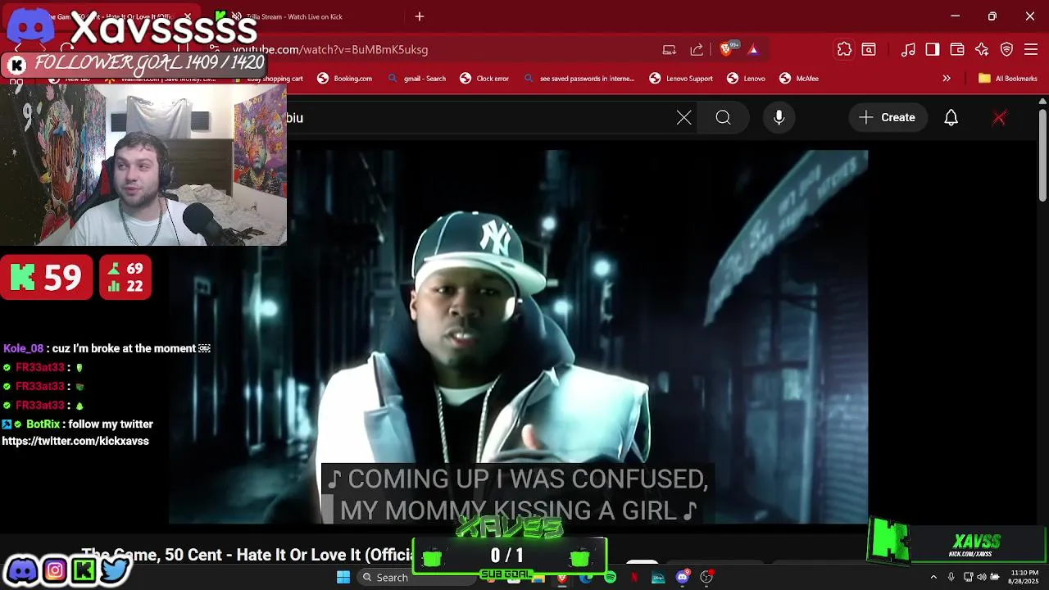
Task: Open Brave Rewards triangle icon
Action: pyautogui.click(x=753, y=49)
